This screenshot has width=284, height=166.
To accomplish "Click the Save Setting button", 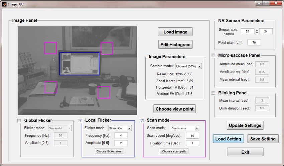I will pos(263,139).
